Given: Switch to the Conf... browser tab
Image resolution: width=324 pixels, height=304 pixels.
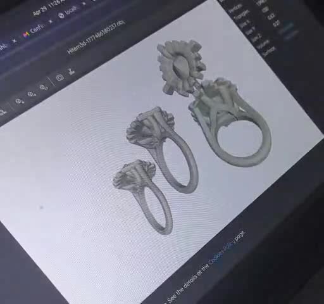Looking at the screenshot, I should [34, 30].
